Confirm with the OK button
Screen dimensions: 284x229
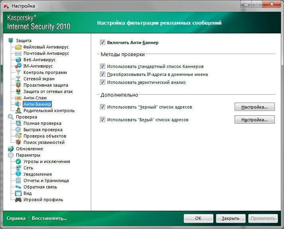click(x=198, y=218)
